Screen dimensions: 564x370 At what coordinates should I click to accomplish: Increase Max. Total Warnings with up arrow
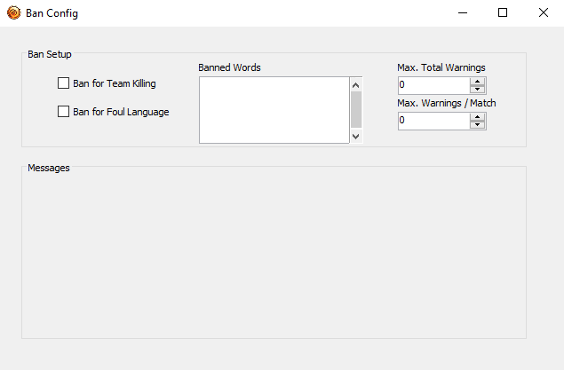[478, 82]
